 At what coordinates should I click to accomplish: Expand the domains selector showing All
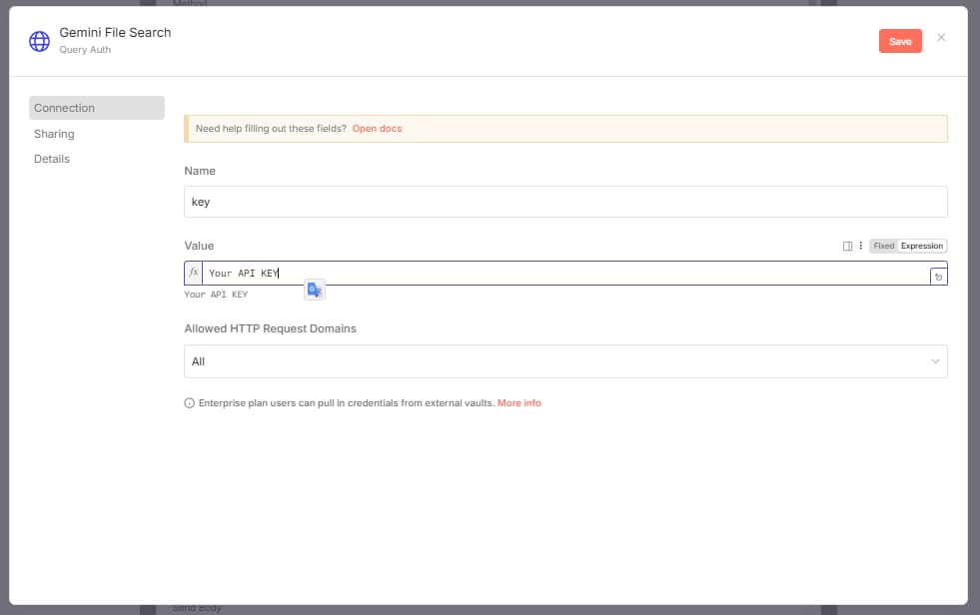(935, 360)
